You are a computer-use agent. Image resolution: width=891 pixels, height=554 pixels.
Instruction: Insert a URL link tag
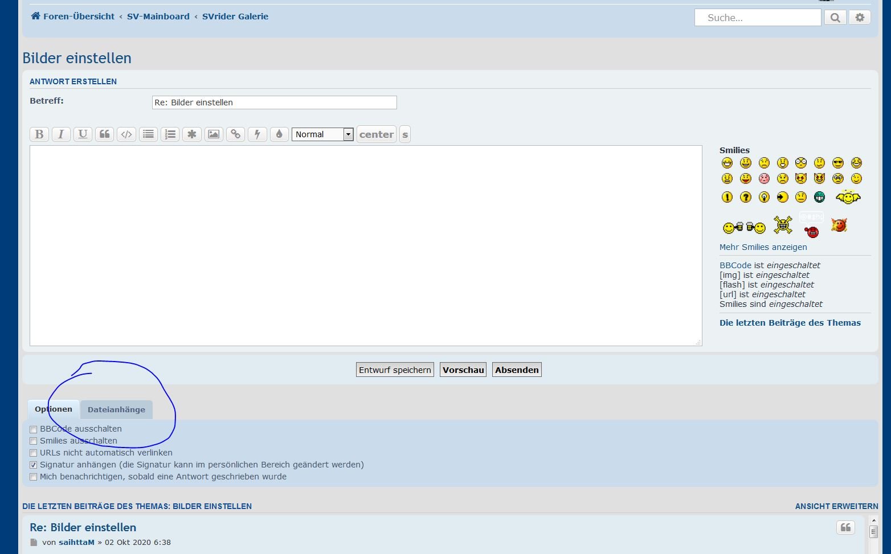[x=235, y=134]
